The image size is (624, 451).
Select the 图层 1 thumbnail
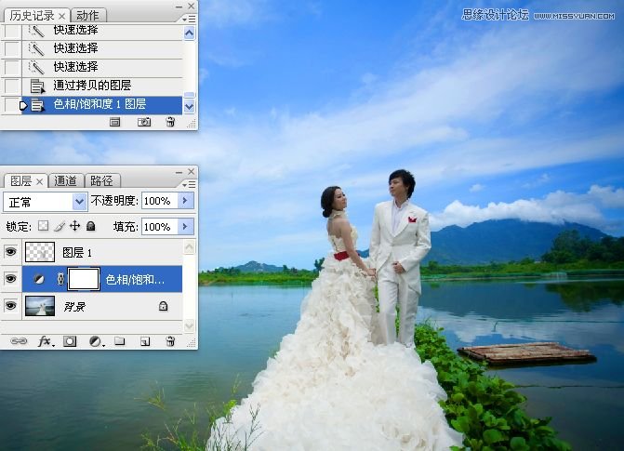pos(40,252)
